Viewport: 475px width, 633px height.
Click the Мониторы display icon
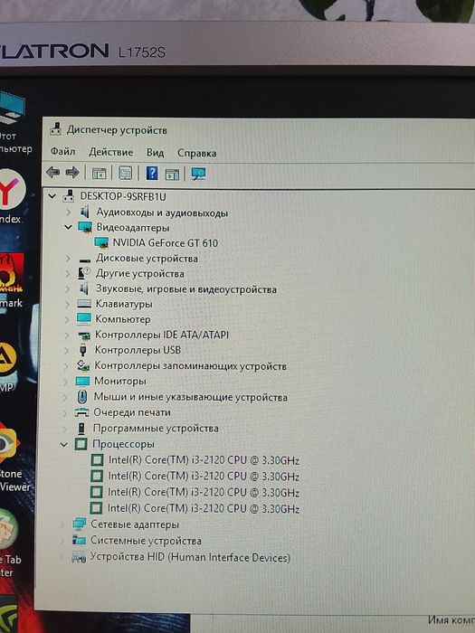point(82,381)
